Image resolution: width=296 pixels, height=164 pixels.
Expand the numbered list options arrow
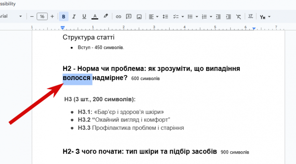[211, 17]
